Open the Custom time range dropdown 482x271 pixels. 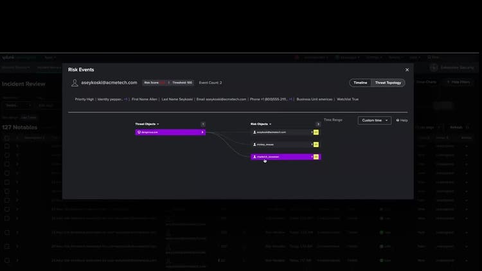pos(375,120)
